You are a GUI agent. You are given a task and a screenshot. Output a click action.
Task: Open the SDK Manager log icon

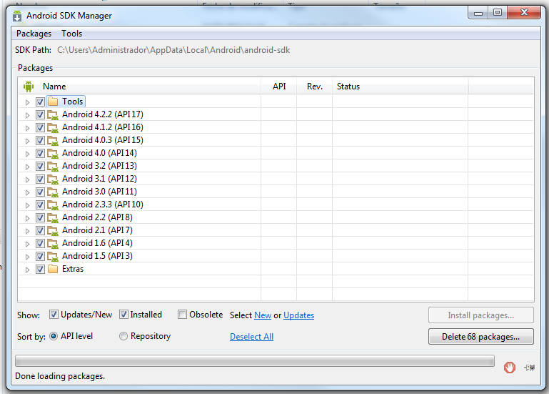pyautogui.click(x=530, y=368)
